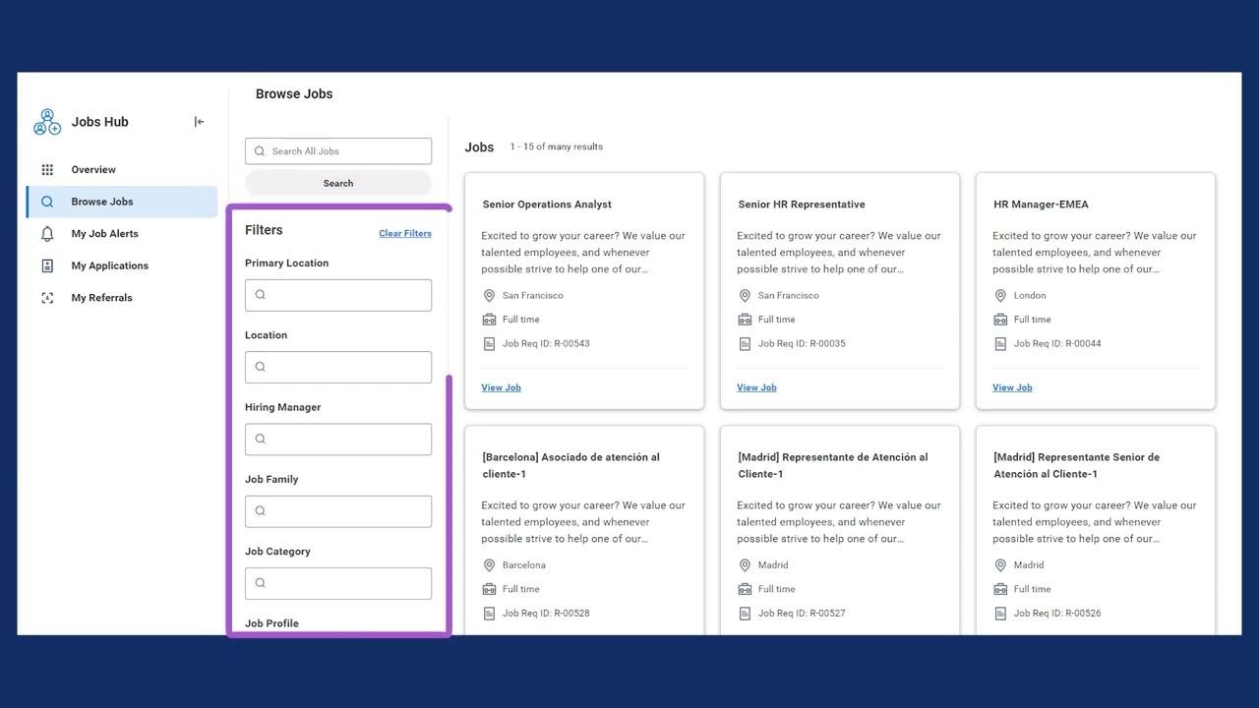Image resolution: width=1259 pixels, height=708 pixels.
Task: Click the Full time icon on Senior HR Representative card
Action: [745, 320]
